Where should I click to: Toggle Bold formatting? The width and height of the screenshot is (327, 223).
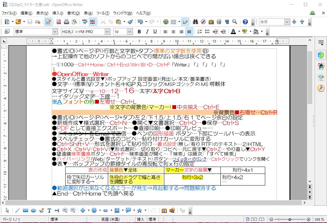pos(139,31)
